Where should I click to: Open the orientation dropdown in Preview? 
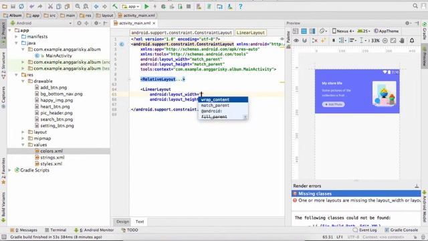(324, 31)
